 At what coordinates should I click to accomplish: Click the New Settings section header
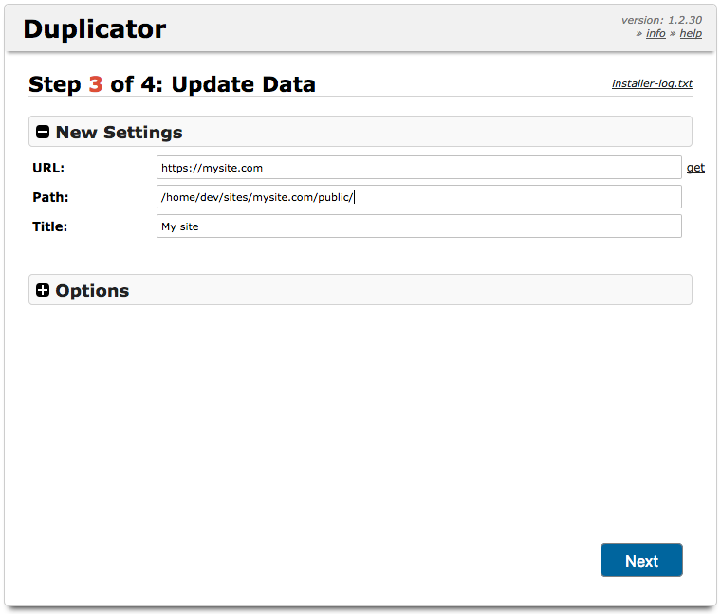pos(360,132)
